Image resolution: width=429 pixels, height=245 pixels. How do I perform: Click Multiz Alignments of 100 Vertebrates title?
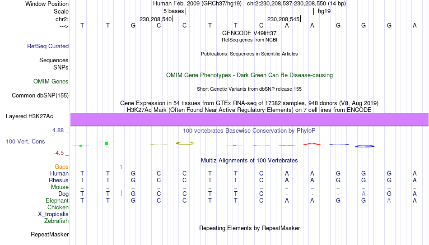click(249, 161)
